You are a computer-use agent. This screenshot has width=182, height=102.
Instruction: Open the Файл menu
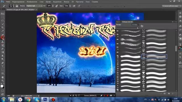click(x=8, y=2)
